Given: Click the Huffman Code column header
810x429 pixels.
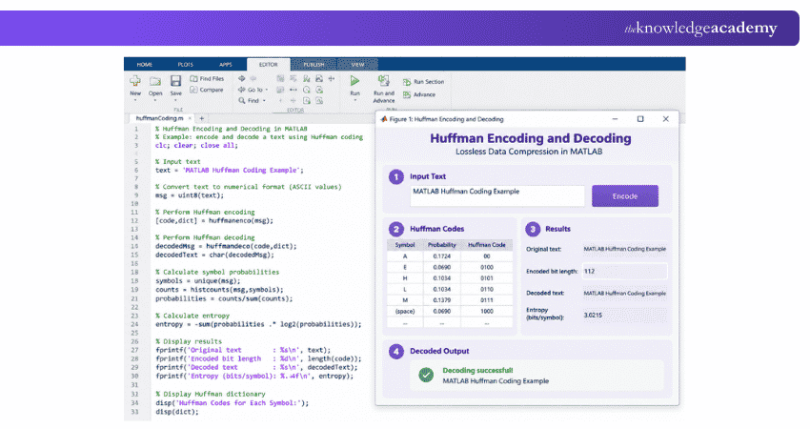Looking at the screenshot, I should (487, 245).
